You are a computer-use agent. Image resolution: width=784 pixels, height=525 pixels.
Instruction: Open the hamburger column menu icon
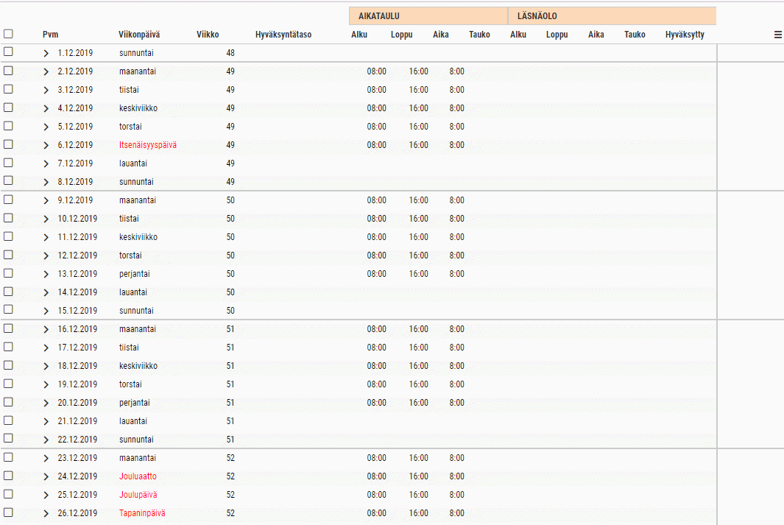pyautogui.click(x=777, y=35)
